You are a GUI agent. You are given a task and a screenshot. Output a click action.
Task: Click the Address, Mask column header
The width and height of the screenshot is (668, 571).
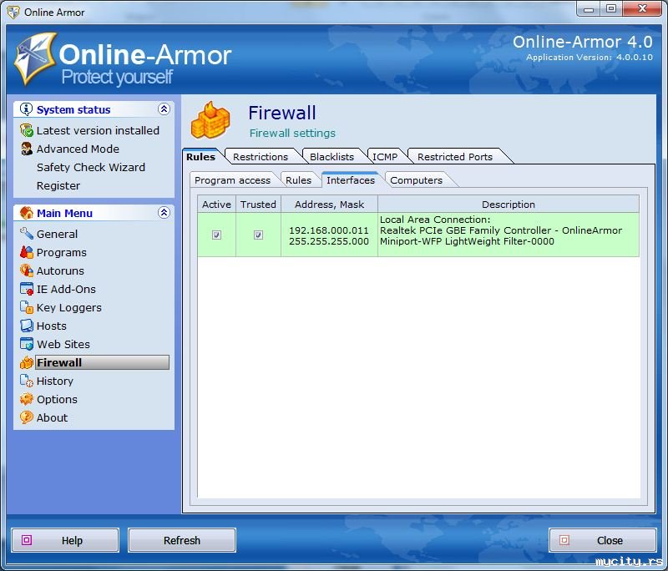[x=329, y=205]
